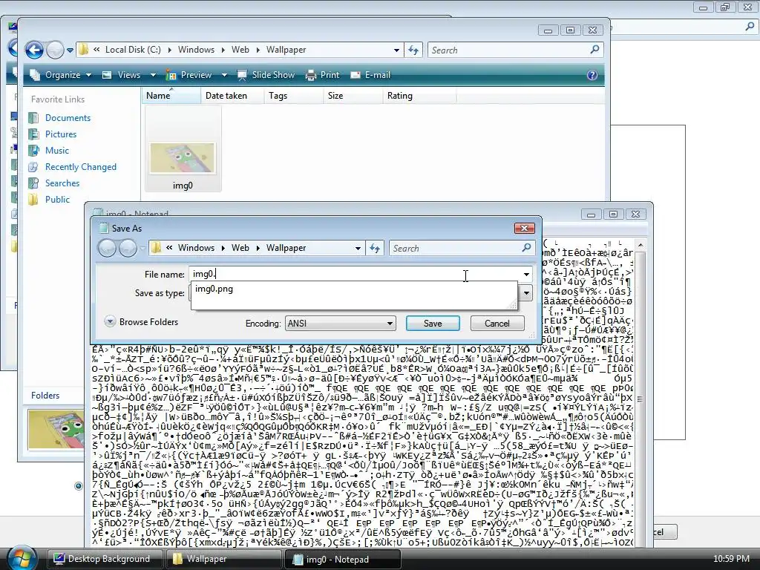Refresh the Explorer Wallpaper folder view
Image resolution: width=760 pixels, height=570 pixels.
click(x=413, y=50)
